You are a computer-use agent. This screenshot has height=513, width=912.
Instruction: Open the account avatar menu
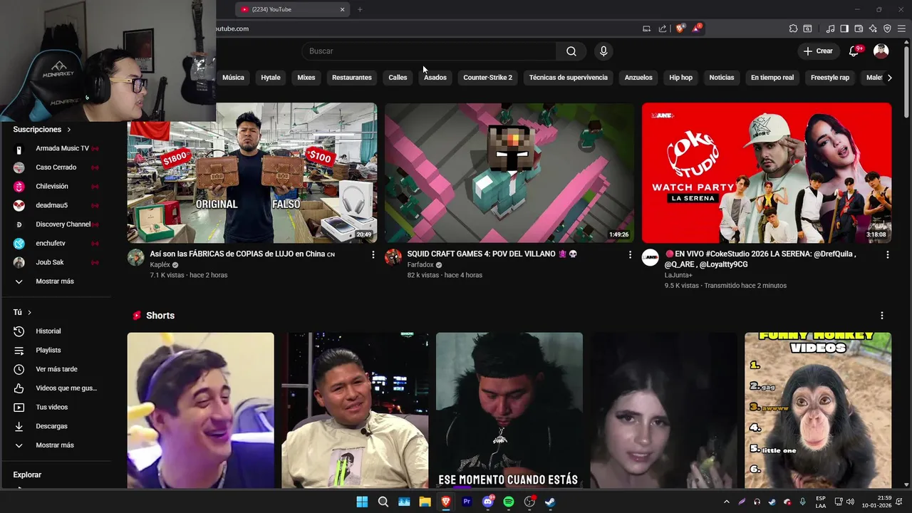(x=881, y=51)
